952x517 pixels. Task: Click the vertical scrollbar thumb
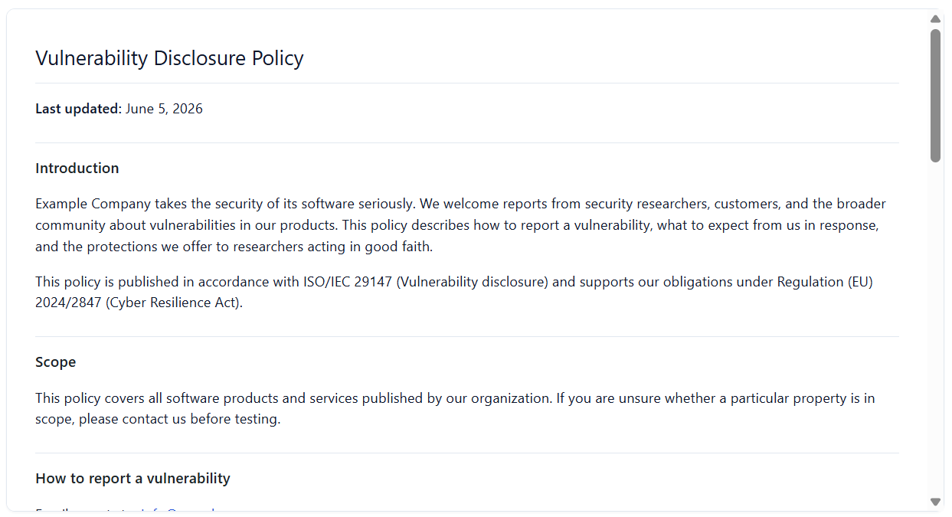935,96
